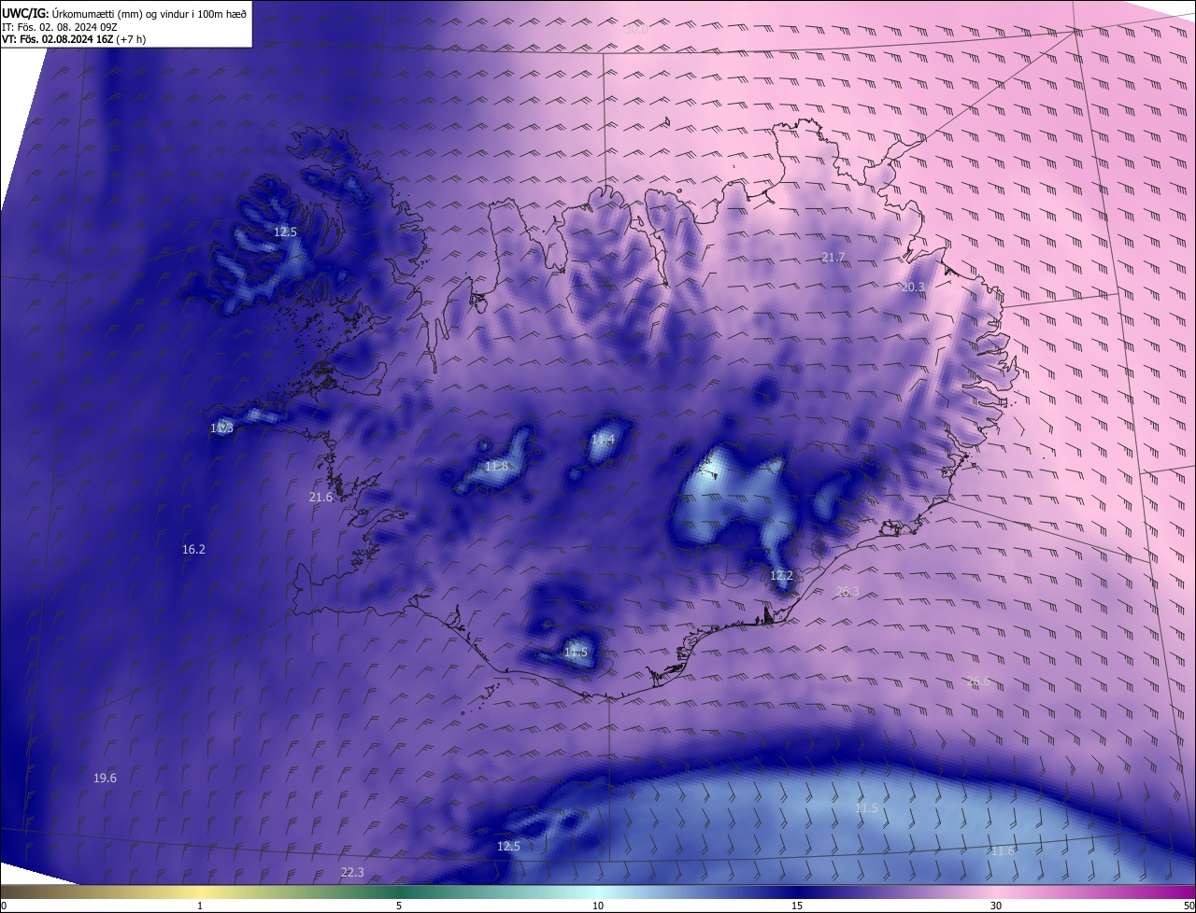Click the 11.3 value near Snæfellsnes
Image resolution: width=1196 pixels, height=913 pixels.
[x=221, y=428]
